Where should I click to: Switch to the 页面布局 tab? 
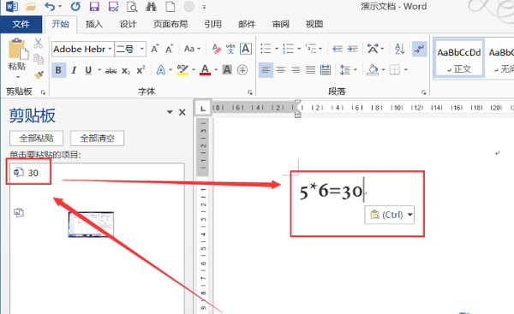coord(170,24)
